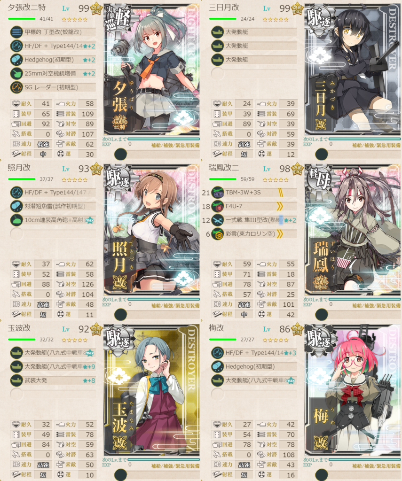Screen dimensions: 402x481
Task: Click Yubari's reinforcement expansion slot circle
Action: [120, 154]
